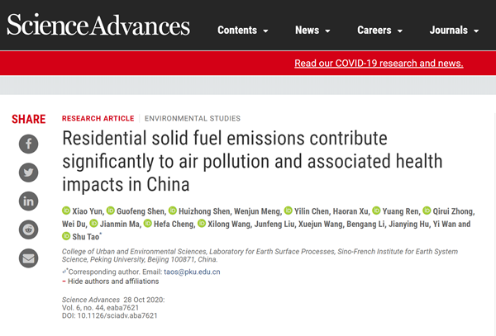Share article on Reddit
This screenshot has height=336, width=496.
(x=29, y=229)
